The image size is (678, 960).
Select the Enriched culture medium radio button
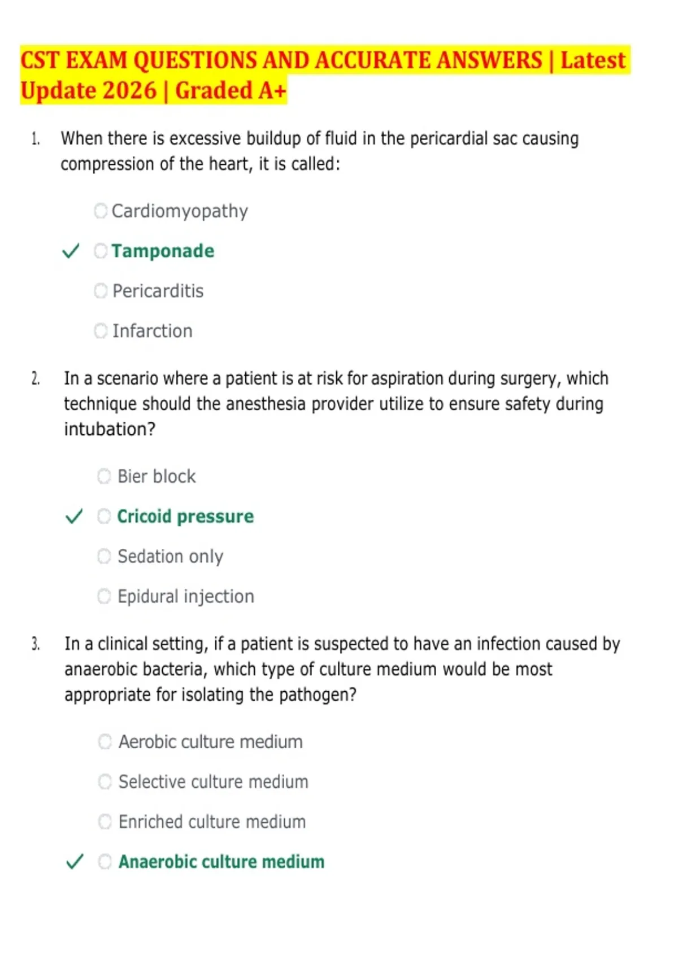[105, 822]
